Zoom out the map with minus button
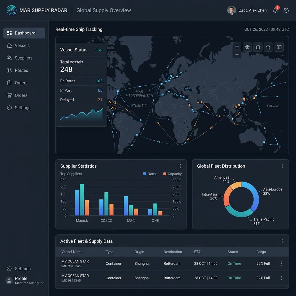 (237, 55)
